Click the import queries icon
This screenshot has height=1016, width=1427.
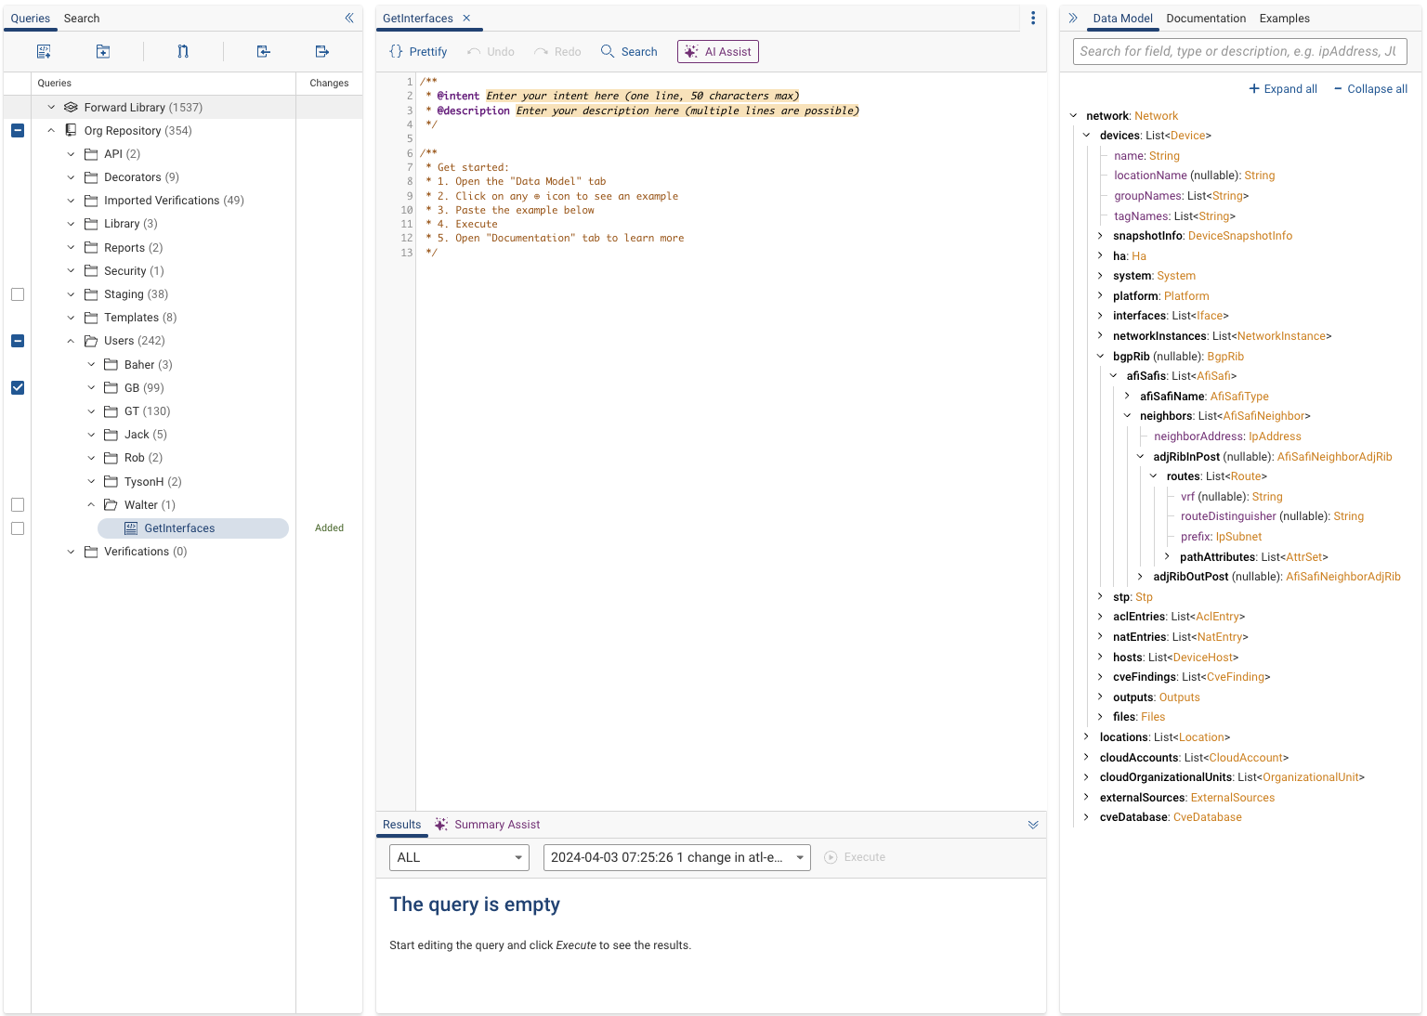tap(264, 52)
